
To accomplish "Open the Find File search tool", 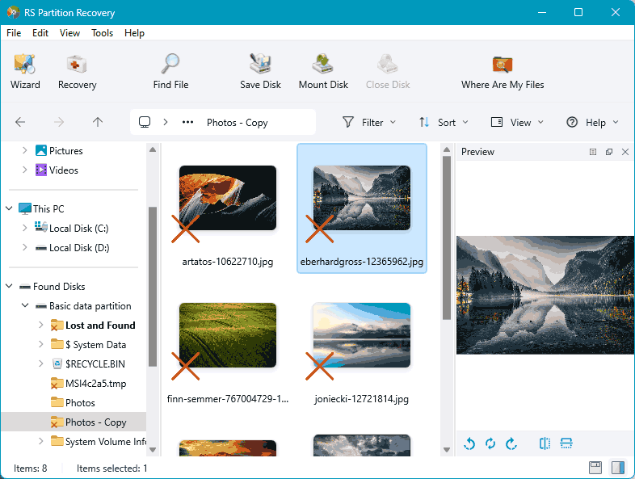I will 170,72.
